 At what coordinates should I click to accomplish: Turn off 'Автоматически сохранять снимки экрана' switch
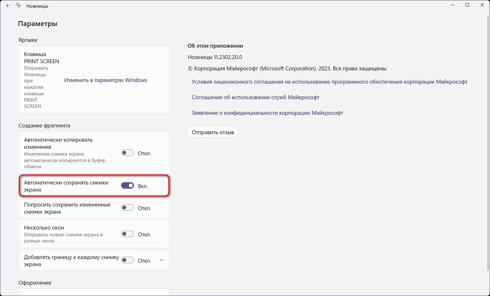click(x=128, y=185)
